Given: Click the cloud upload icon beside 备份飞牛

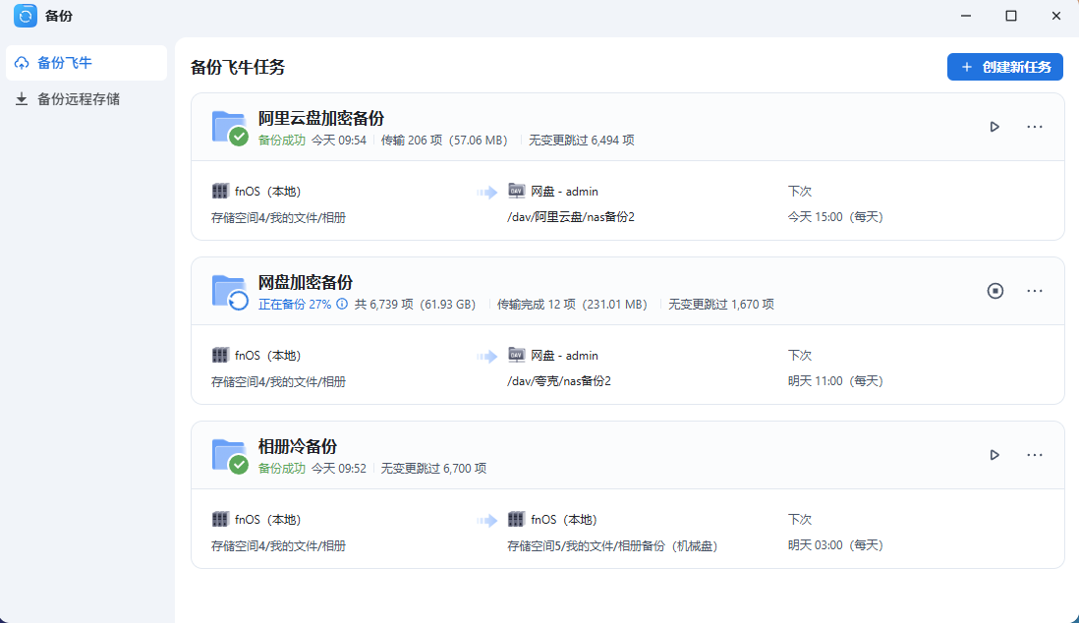Looking at the screenshot, I should pyautogui.click(x=22, y=63).
